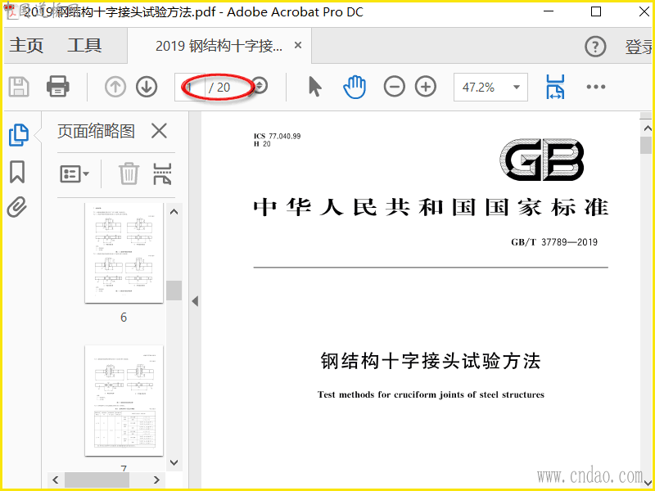This screenshot has width=655, height=491.
Task: Zoom in with plus icon
Action: coord(426,87)
